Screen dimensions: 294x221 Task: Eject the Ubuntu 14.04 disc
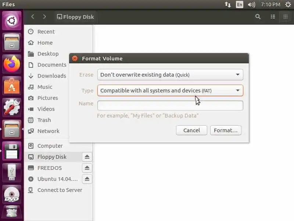pos(87,179)
